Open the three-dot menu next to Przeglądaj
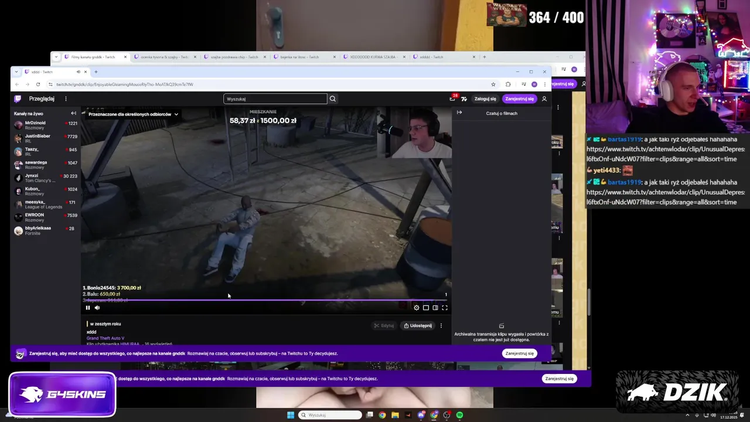 click(66, 99)
